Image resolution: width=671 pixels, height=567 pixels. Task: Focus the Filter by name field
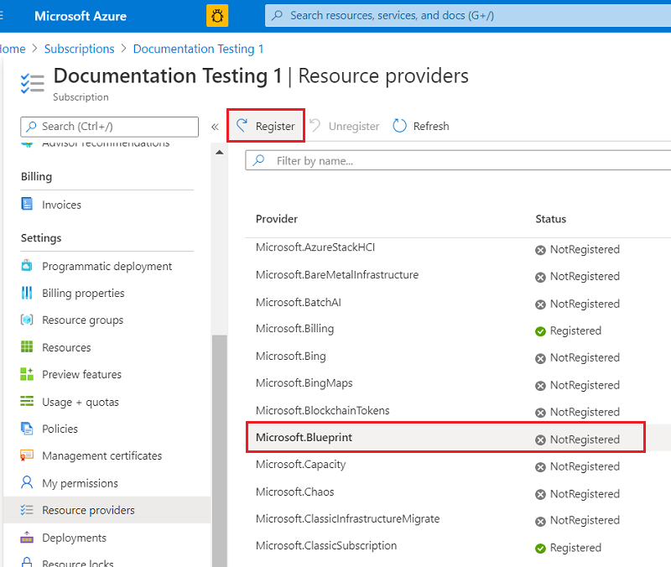click(x=458, y=160)
